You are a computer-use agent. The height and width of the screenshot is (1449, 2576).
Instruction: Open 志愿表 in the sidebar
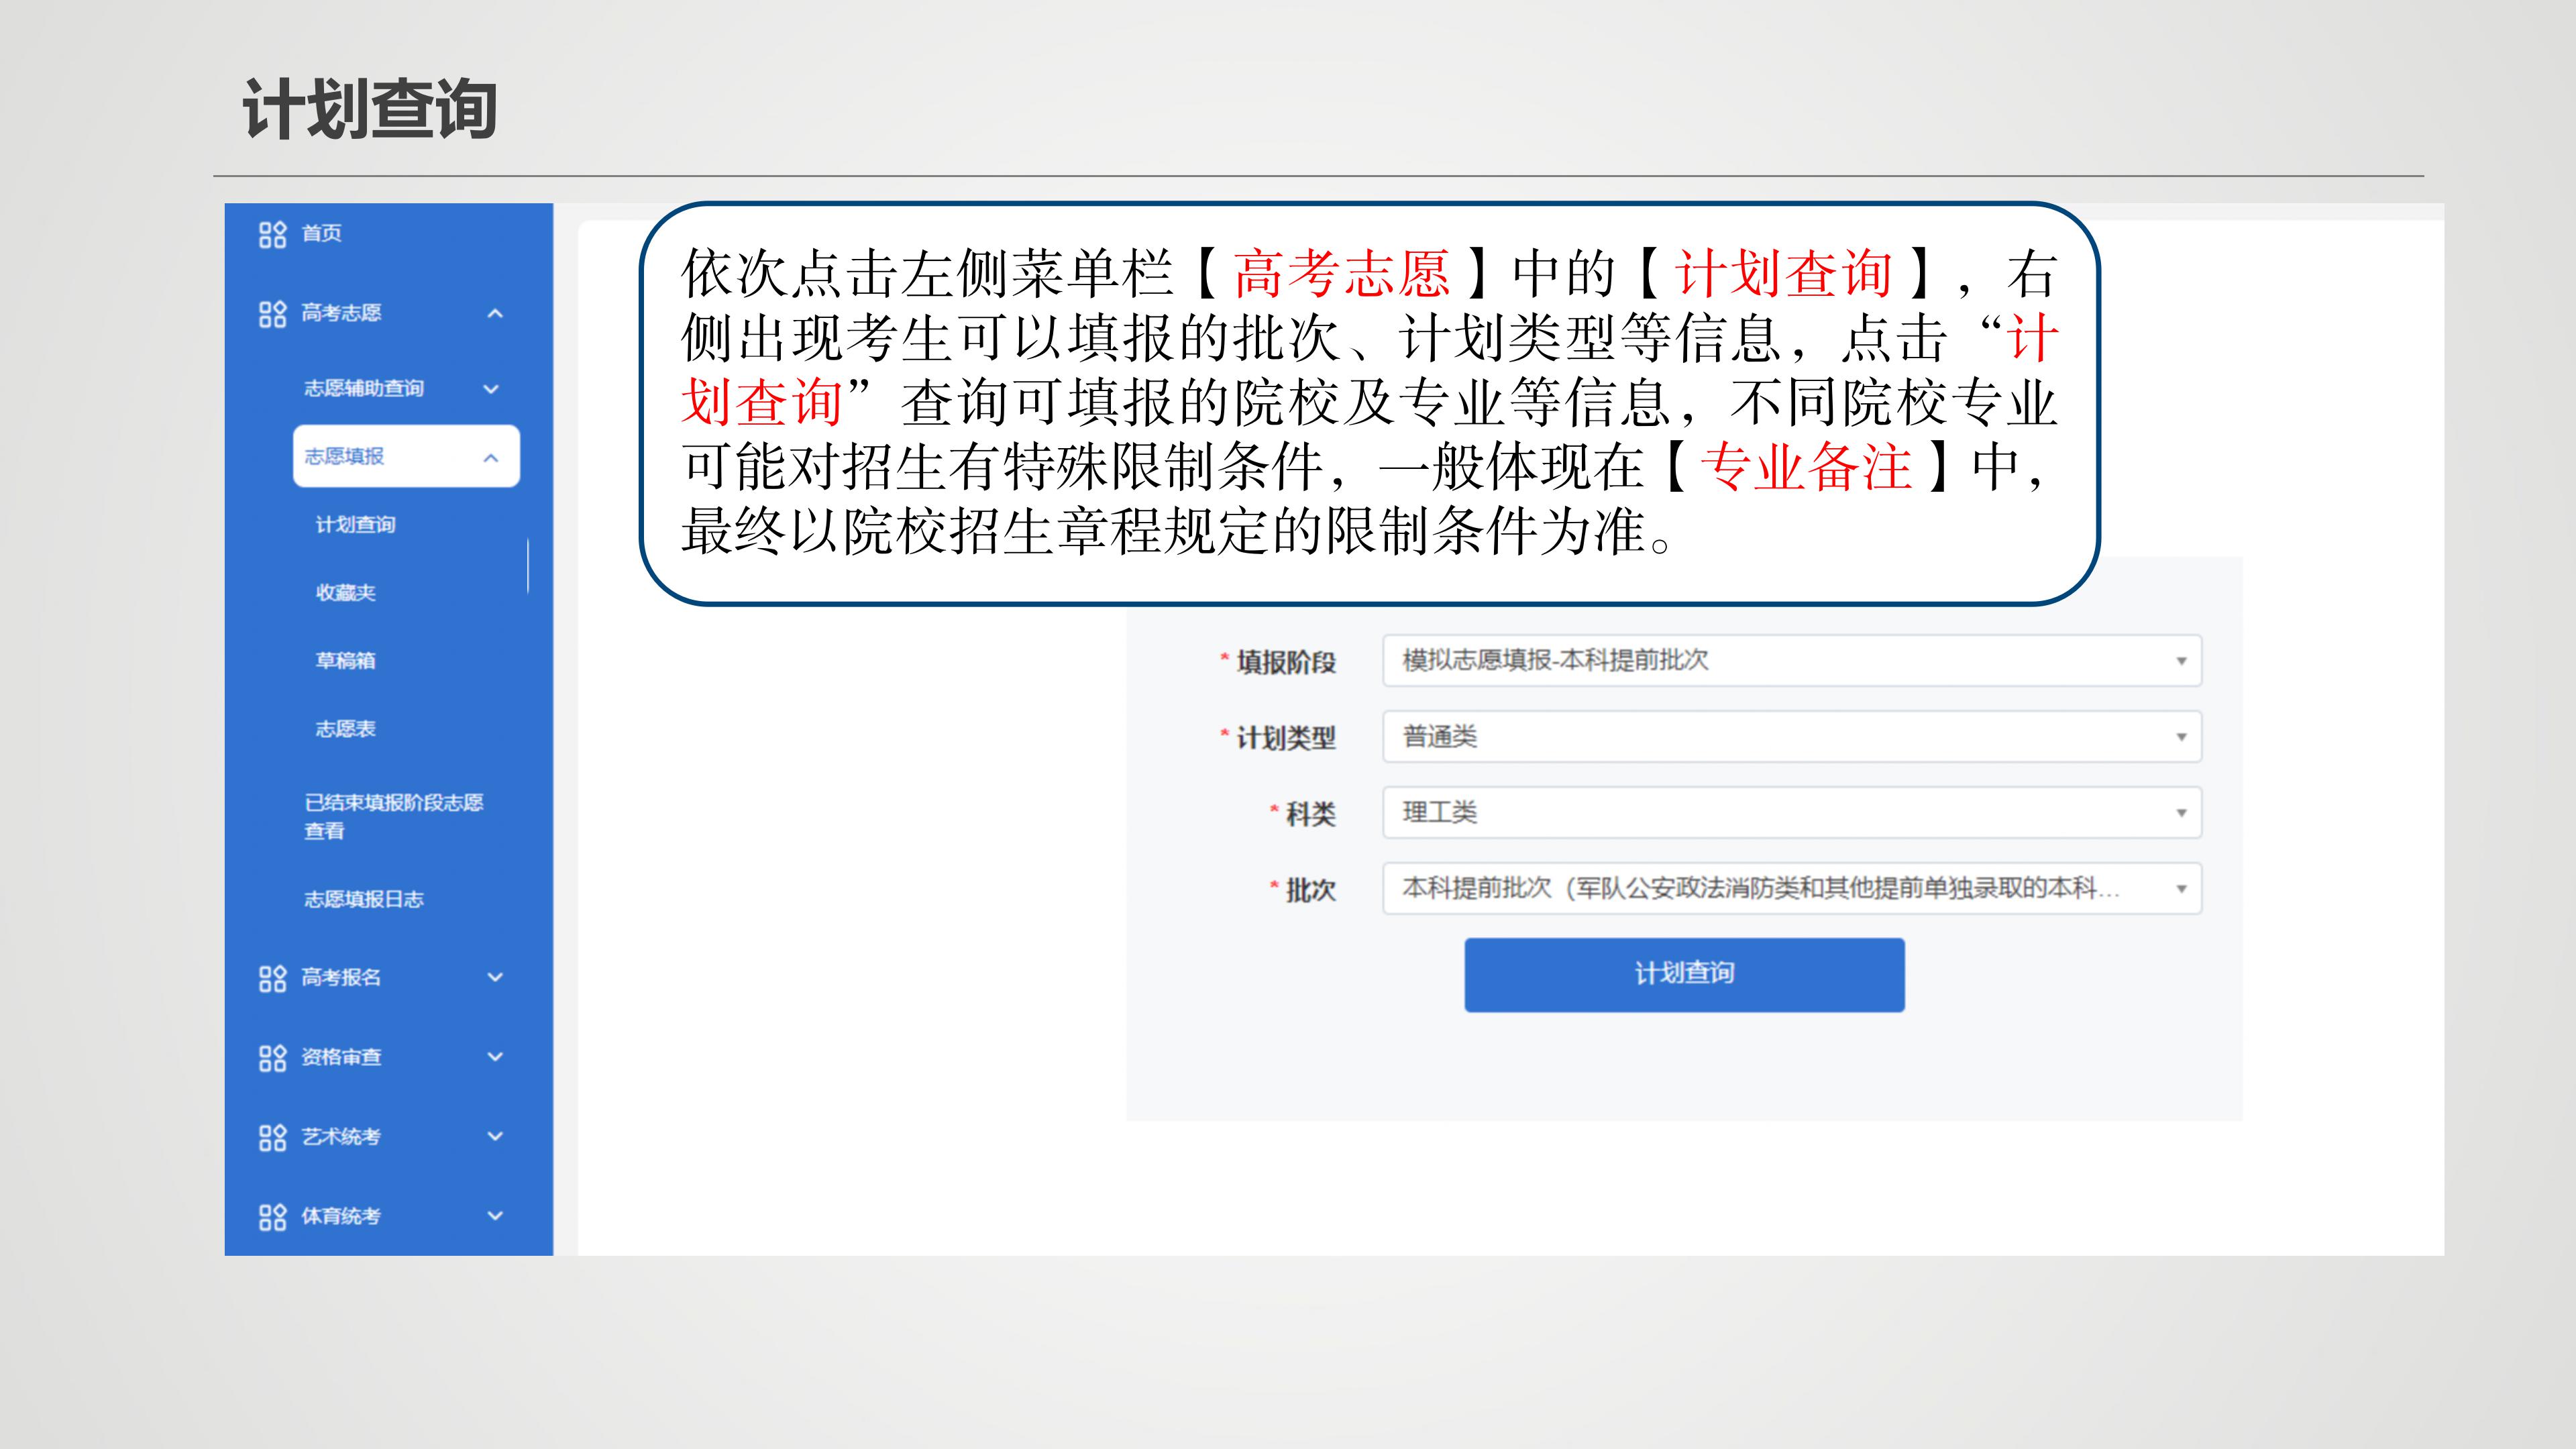(x=346, y=729)
